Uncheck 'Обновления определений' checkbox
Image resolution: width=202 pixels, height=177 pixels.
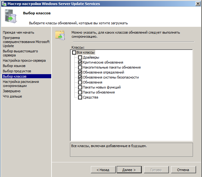[x=80, y=72]
